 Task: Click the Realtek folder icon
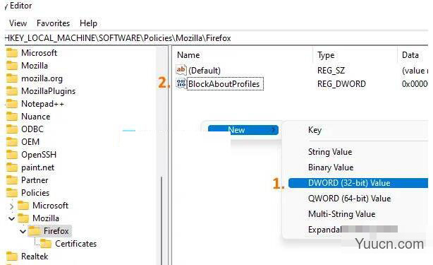point(12,257)
